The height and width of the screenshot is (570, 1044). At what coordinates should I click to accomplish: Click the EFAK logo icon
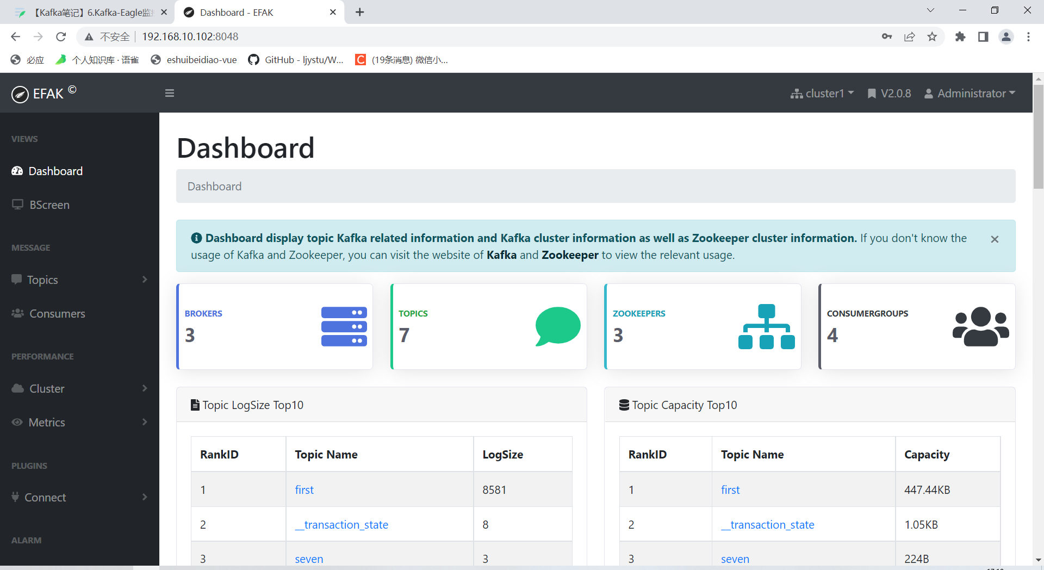coord(20,94)
